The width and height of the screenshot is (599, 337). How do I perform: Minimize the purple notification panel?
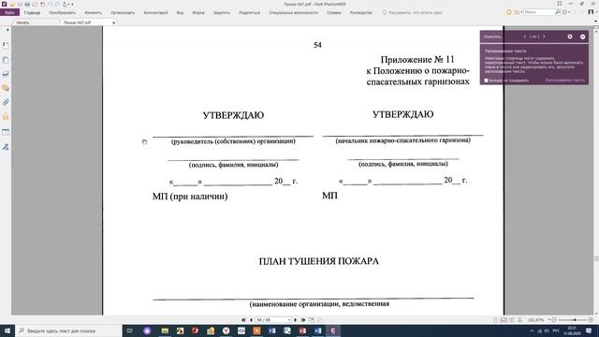582,37
